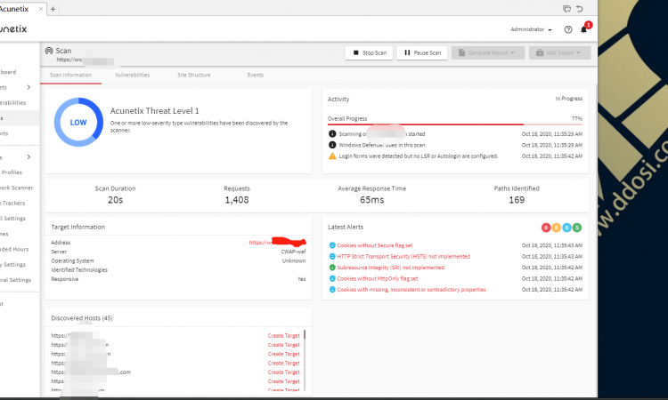Click icon beside Cookies without HttpOnly alert

[x=332, y=278]
